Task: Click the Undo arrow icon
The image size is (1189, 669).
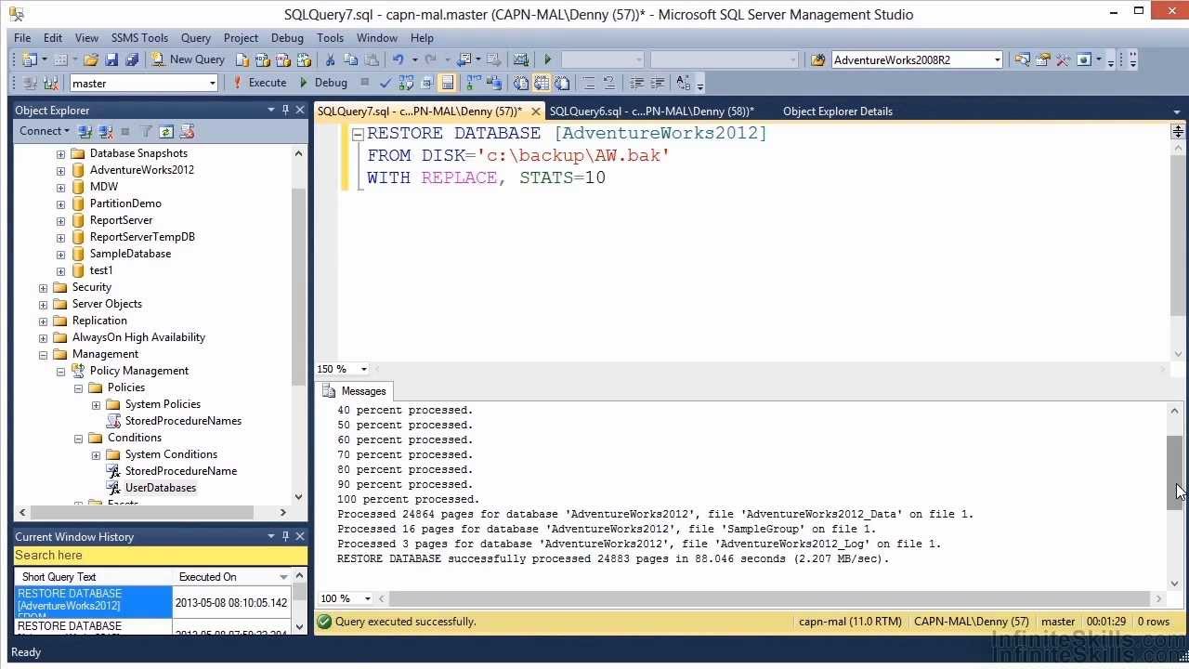Action: (398, 59)
